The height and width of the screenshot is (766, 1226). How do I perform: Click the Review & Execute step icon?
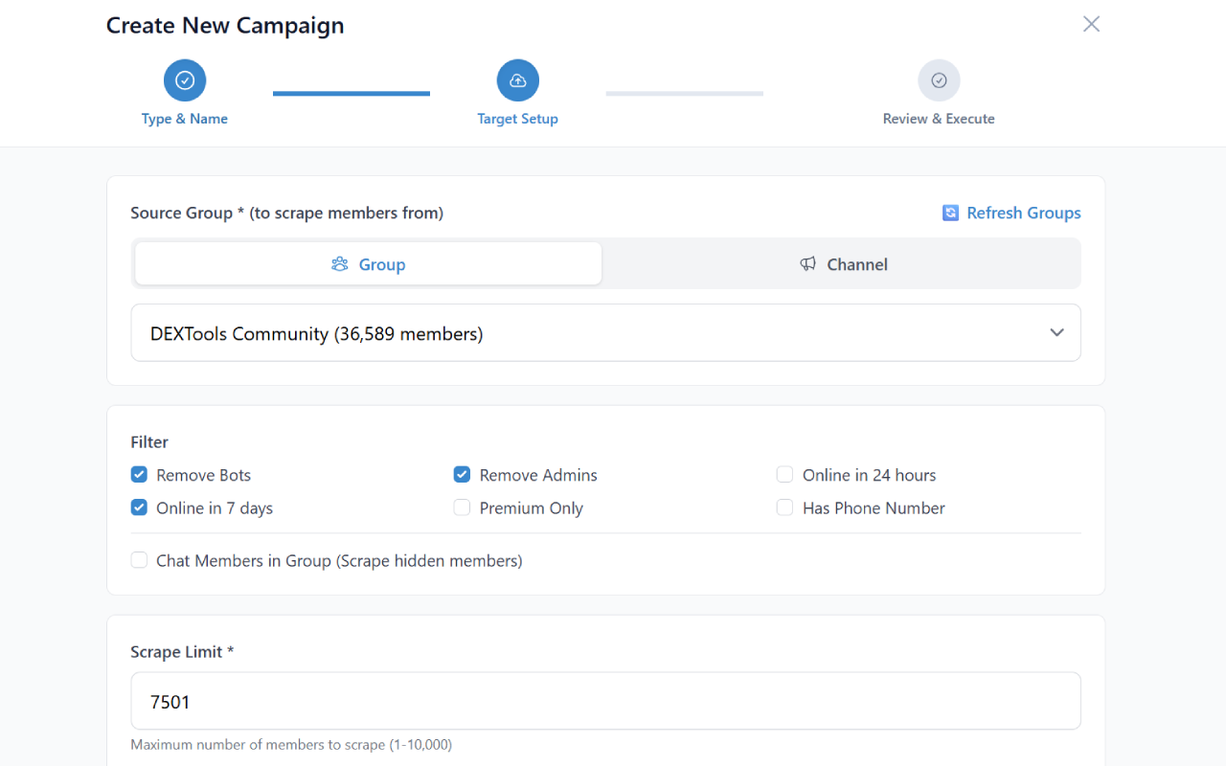tap(939, 80)
